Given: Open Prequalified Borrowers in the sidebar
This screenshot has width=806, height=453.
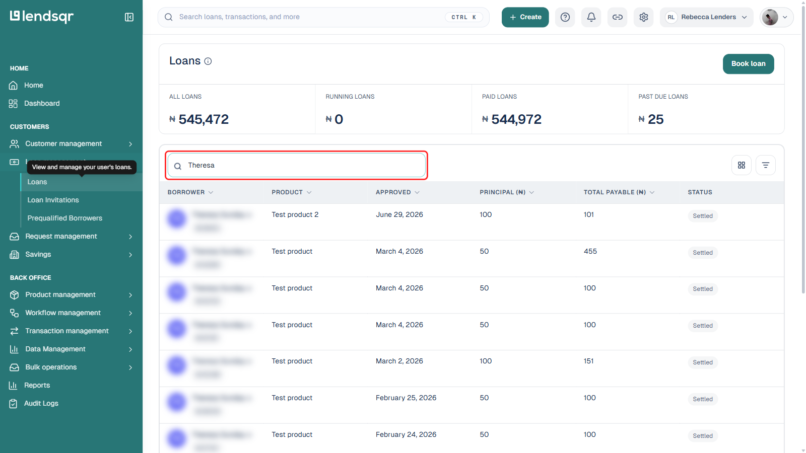Looking at the screenshot, I should point(65,218).
